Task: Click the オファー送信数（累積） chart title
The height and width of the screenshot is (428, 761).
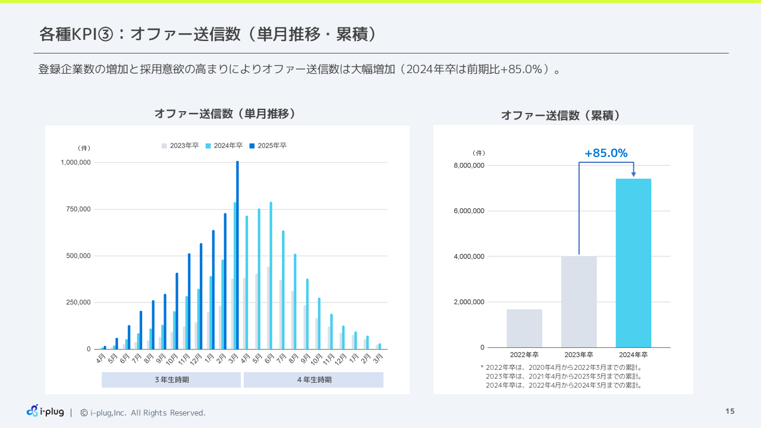Action: pos(561,116)
